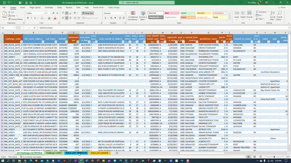Open Sort & Filter

tap(272, 15)
